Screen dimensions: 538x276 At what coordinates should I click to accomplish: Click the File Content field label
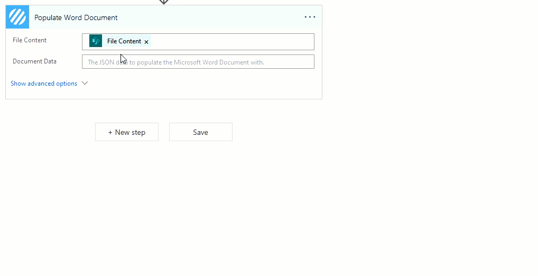pos(30,40)
